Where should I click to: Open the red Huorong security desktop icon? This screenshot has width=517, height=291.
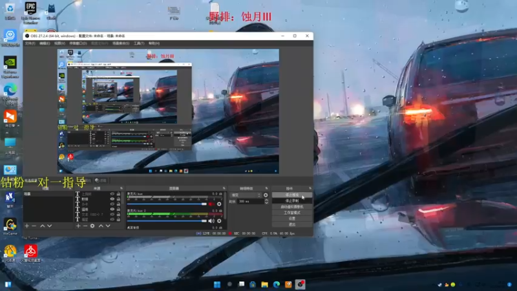[x=30, y=253]
